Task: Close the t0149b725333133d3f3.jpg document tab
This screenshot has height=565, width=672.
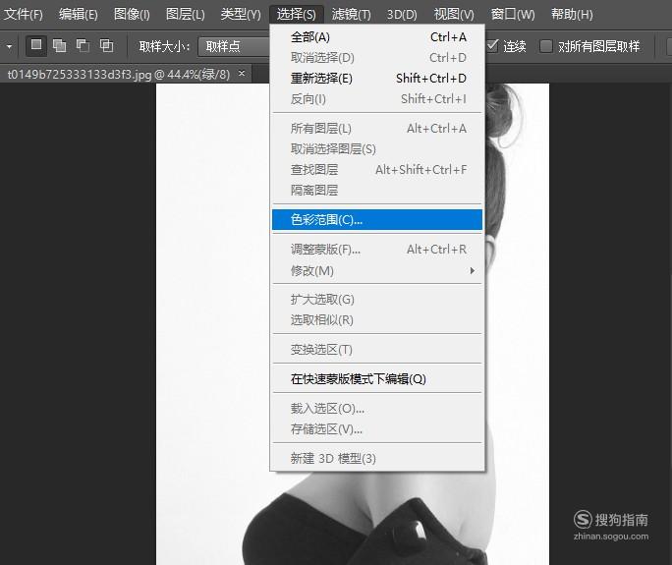Action: (x=242, y=74)
